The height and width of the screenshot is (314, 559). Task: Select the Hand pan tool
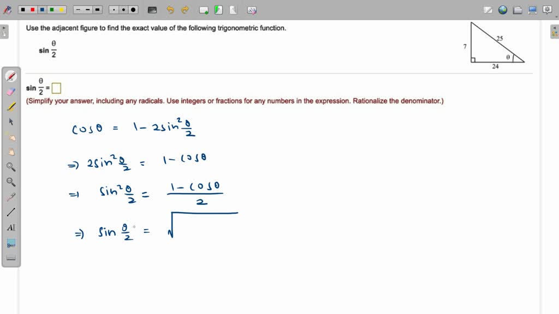click(10, 152)
